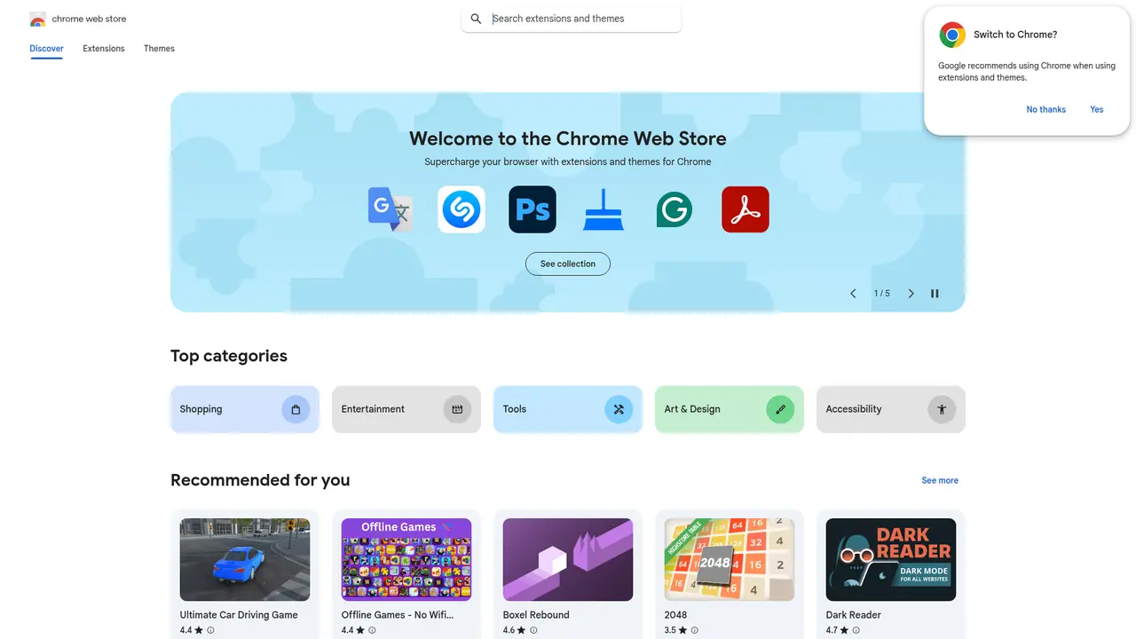Open See more recommendations link

point(940,480)
